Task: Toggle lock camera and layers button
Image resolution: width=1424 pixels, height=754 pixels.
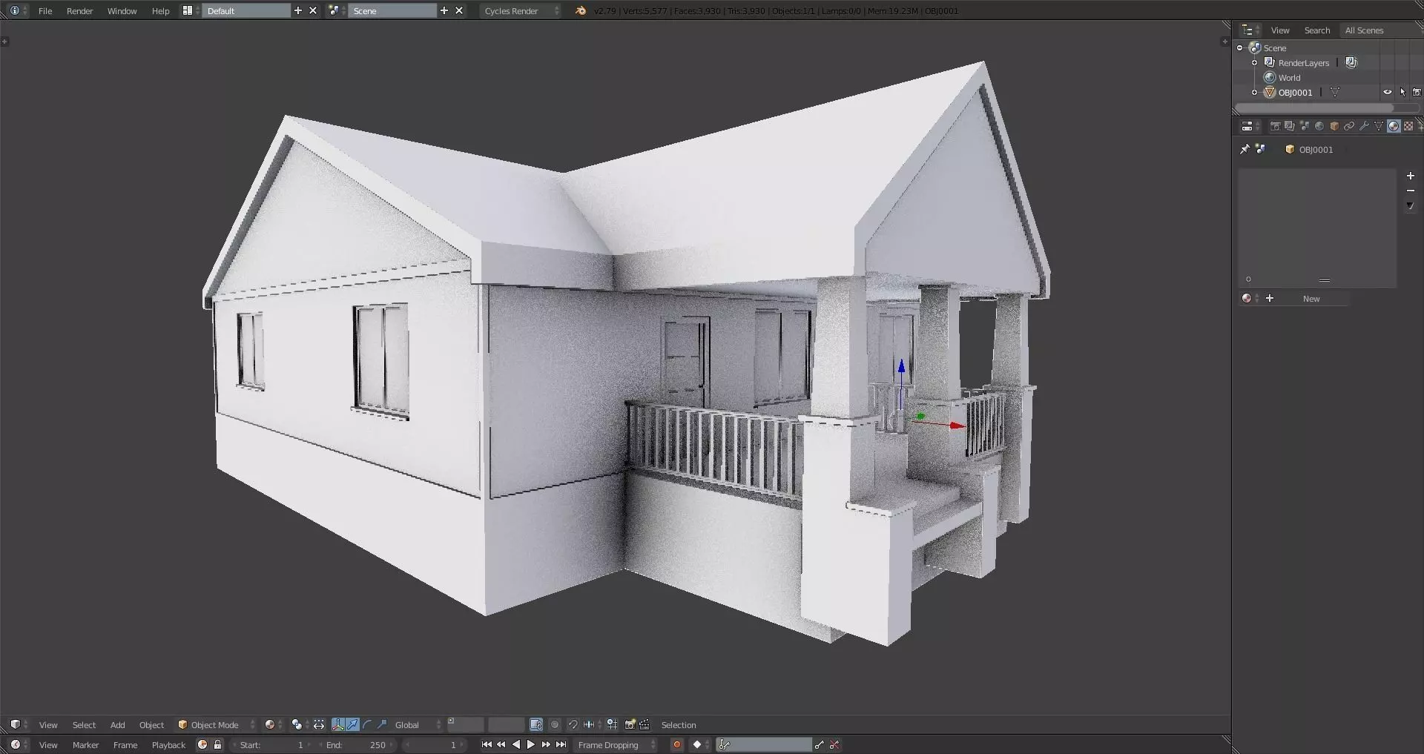Action: tap(536, 724)
